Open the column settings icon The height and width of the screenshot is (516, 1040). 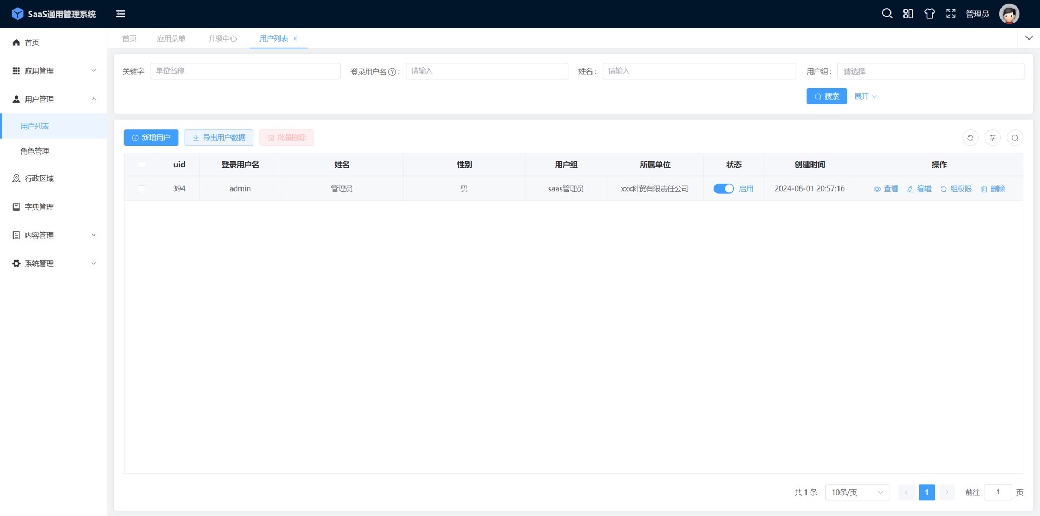[x=992, y=138]
